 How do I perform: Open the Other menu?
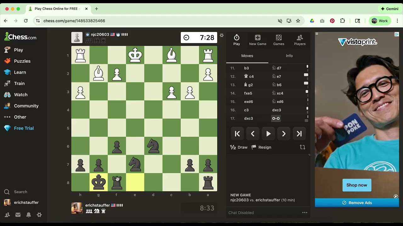pos(15,117)
